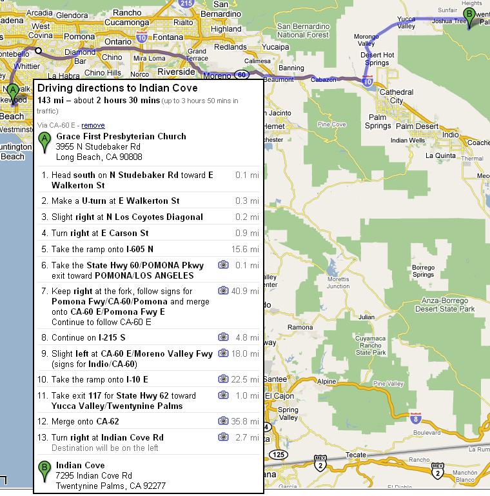Click the San Bernardino National Forest label
Viewport: 490px width, 496px height.
[x=303, y=30]
